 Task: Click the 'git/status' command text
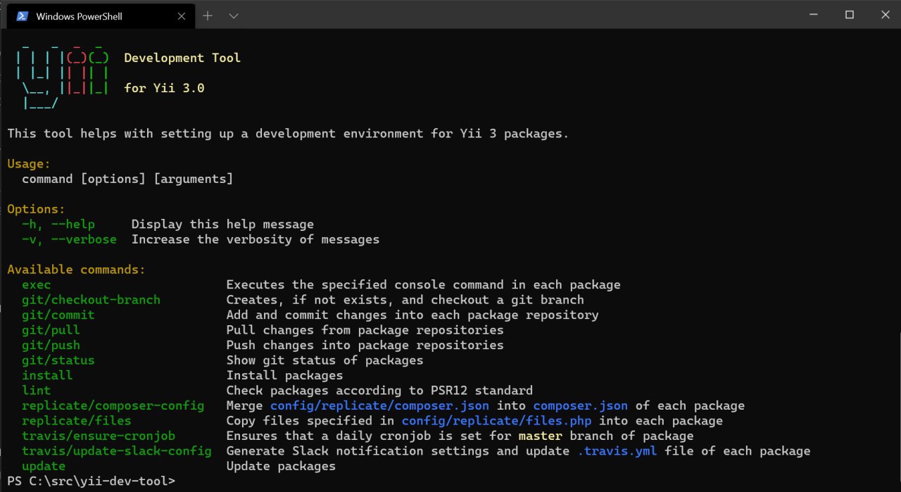click(x=58, y=360)
